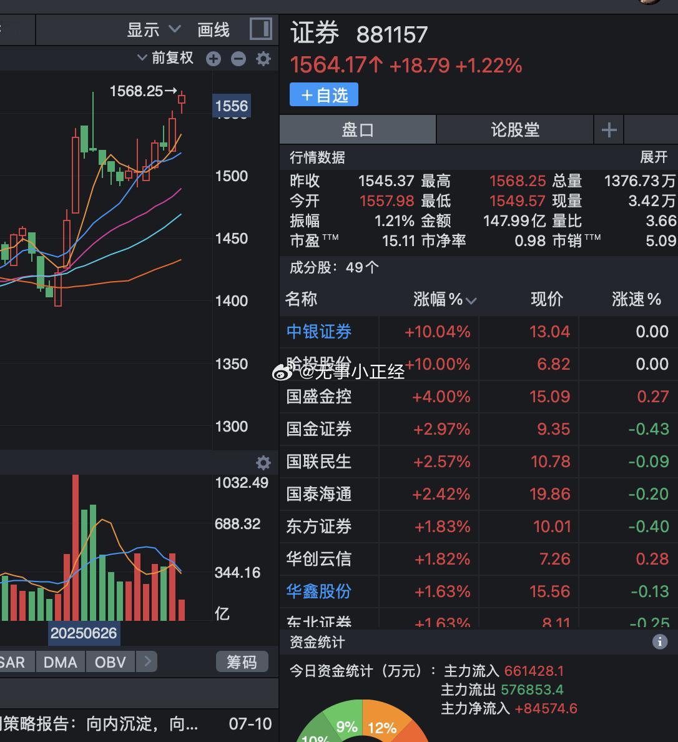Click the 涨速% column header
The height and width of the screenshot is (742, 678).
636,299
